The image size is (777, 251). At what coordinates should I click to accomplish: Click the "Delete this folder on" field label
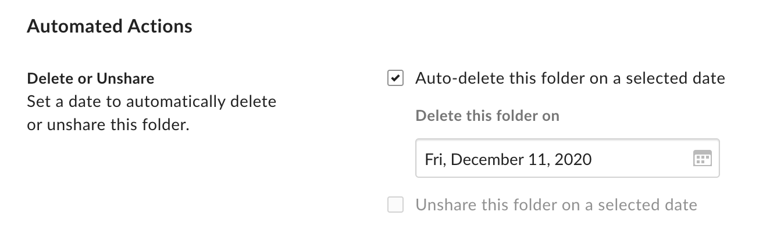coord(487,116)
